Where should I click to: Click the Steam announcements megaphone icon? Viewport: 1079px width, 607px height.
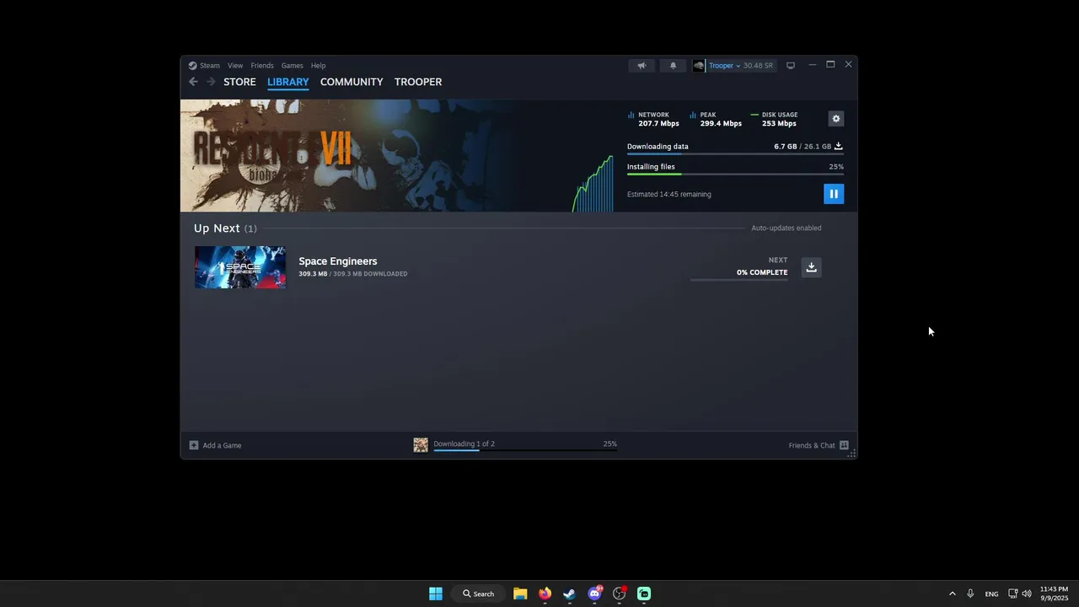tap(641, 65)
